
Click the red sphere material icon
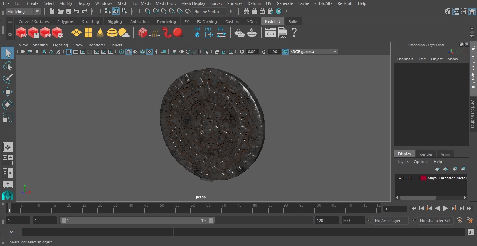178,33
